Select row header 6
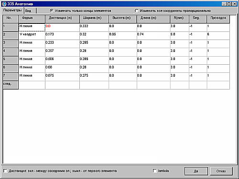239x179 pixels. coord(11,69)
